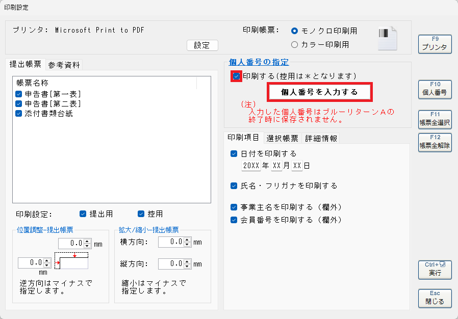This screenshot has width=458, height=319.
Task: Uncheck 申告書[第一表] in the form list
Action: (19, 94)
